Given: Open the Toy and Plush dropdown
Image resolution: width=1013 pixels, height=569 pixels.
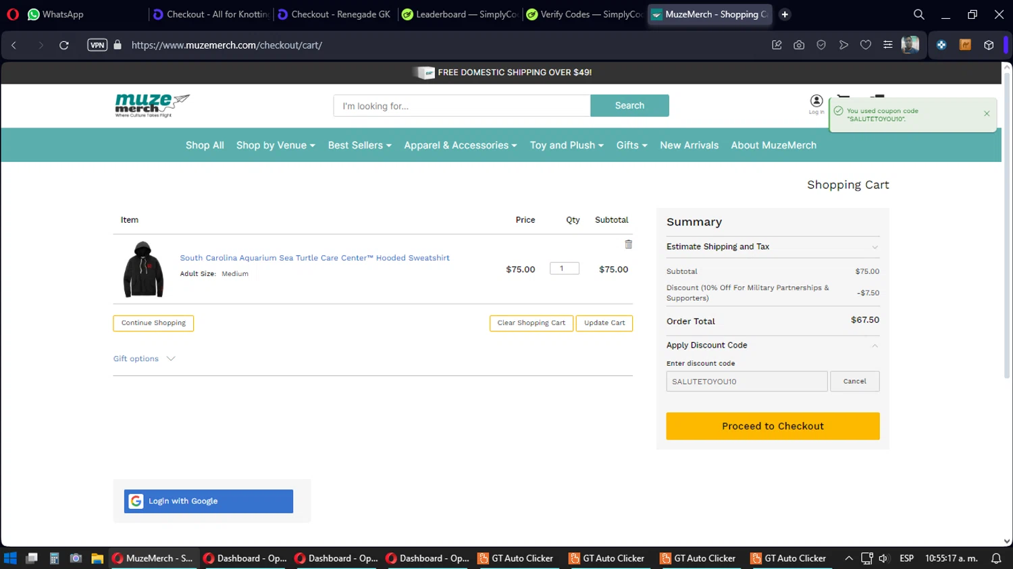Looking at the screenshot, I should [x=567, y=145].
